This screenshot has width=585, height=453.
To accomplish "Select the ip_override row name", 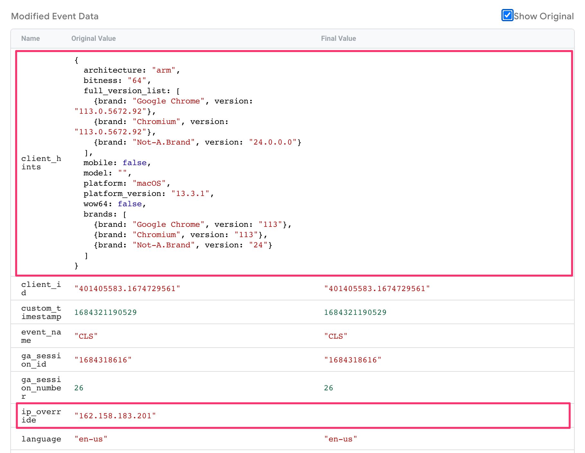I will 41,416.
